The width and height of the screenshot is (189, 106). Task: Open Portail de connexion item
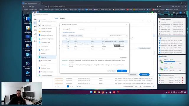tap(47, 72)
